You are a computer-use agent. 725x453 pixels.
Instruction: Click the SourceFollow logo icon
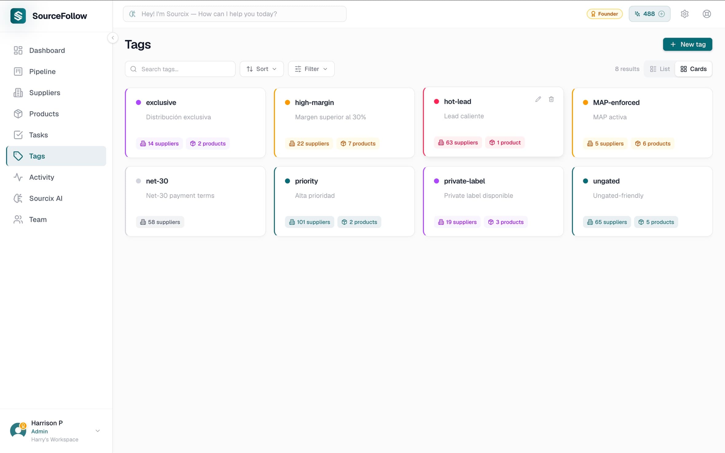coord(18,16)
